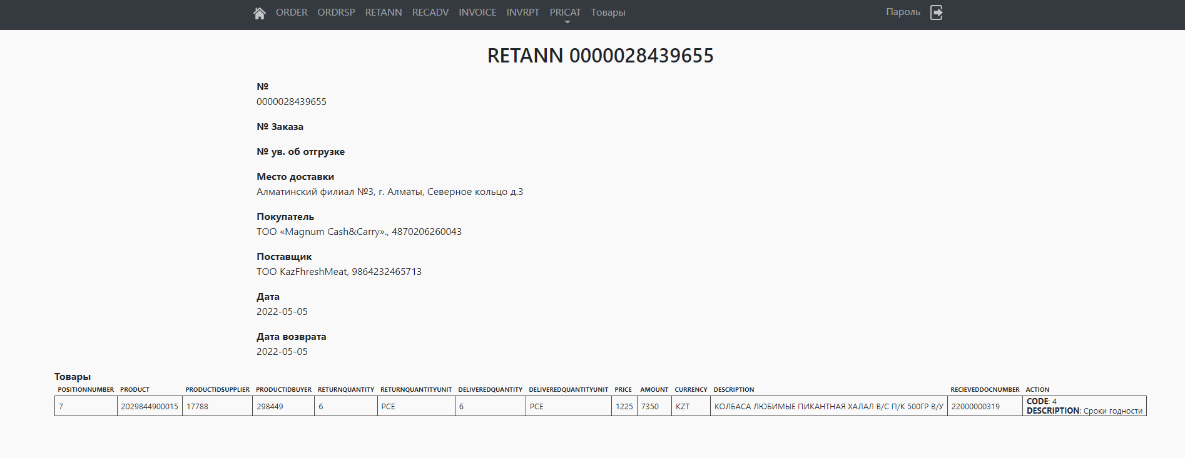The image size is (1185, 458).
Task: Click the product description cell КОЛБАСА ЛЮБИМЫЕ
Action: pos(828,406)
